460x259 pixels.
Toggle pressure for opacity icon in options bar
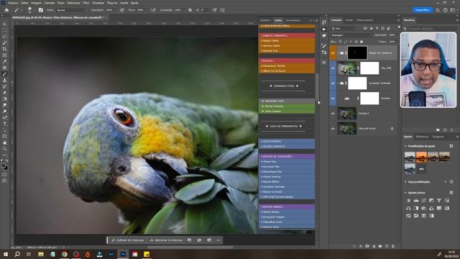(x=122, y=10)
